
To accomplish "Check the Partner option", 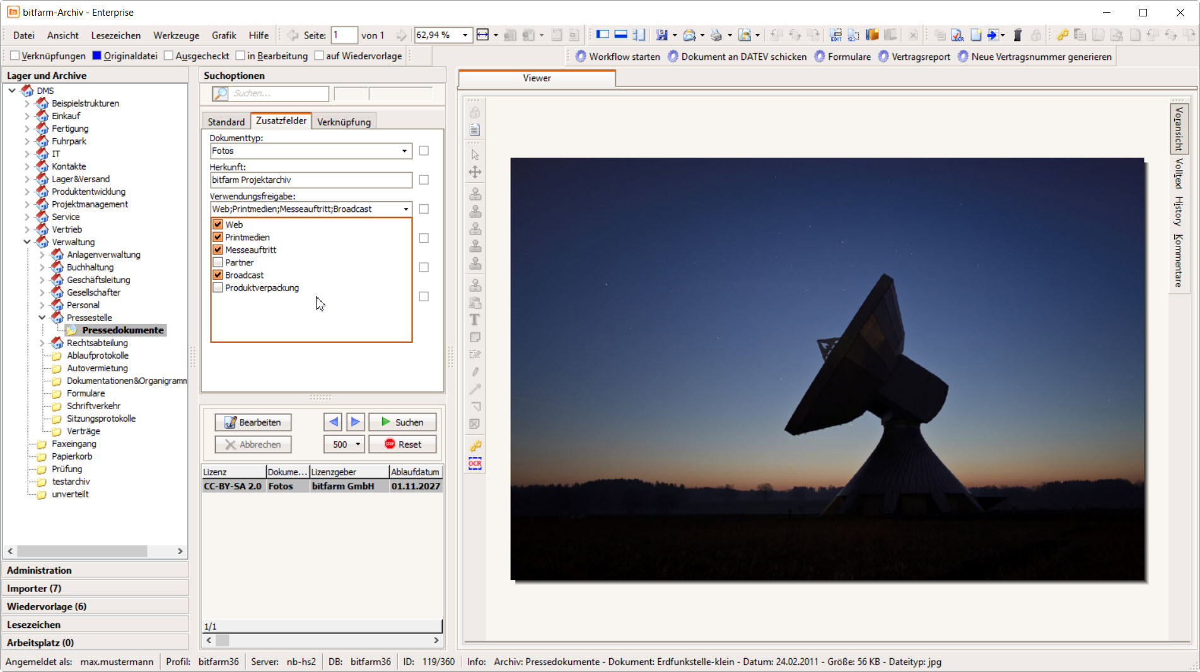I will point(218,262).
